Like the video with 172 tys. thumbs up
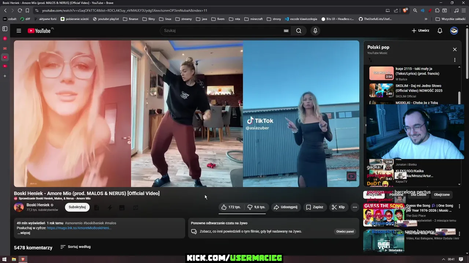Screen dimensions: 469x263 coord(231,207)
